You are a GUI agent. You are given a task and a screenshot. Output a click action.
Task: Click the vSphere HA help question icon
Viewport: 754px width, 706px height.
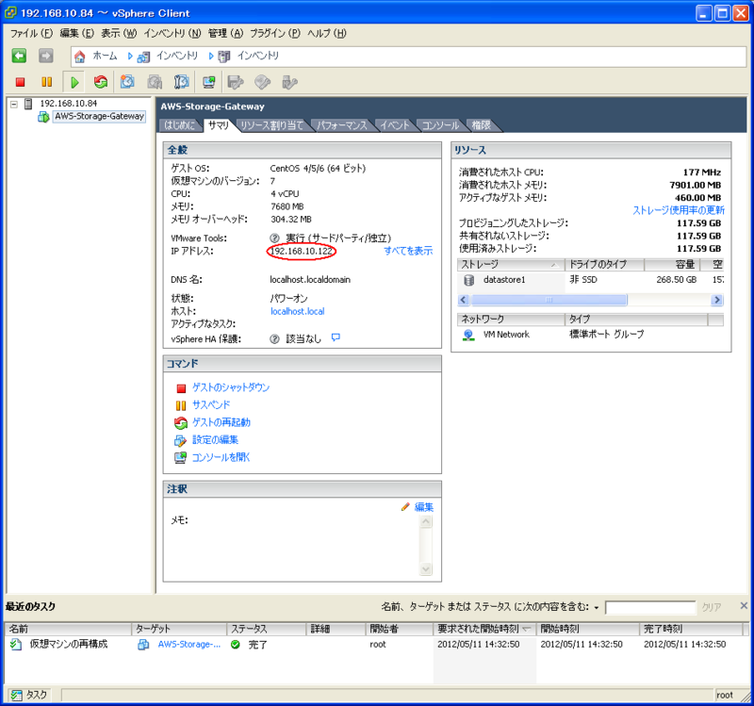(274, 339)
